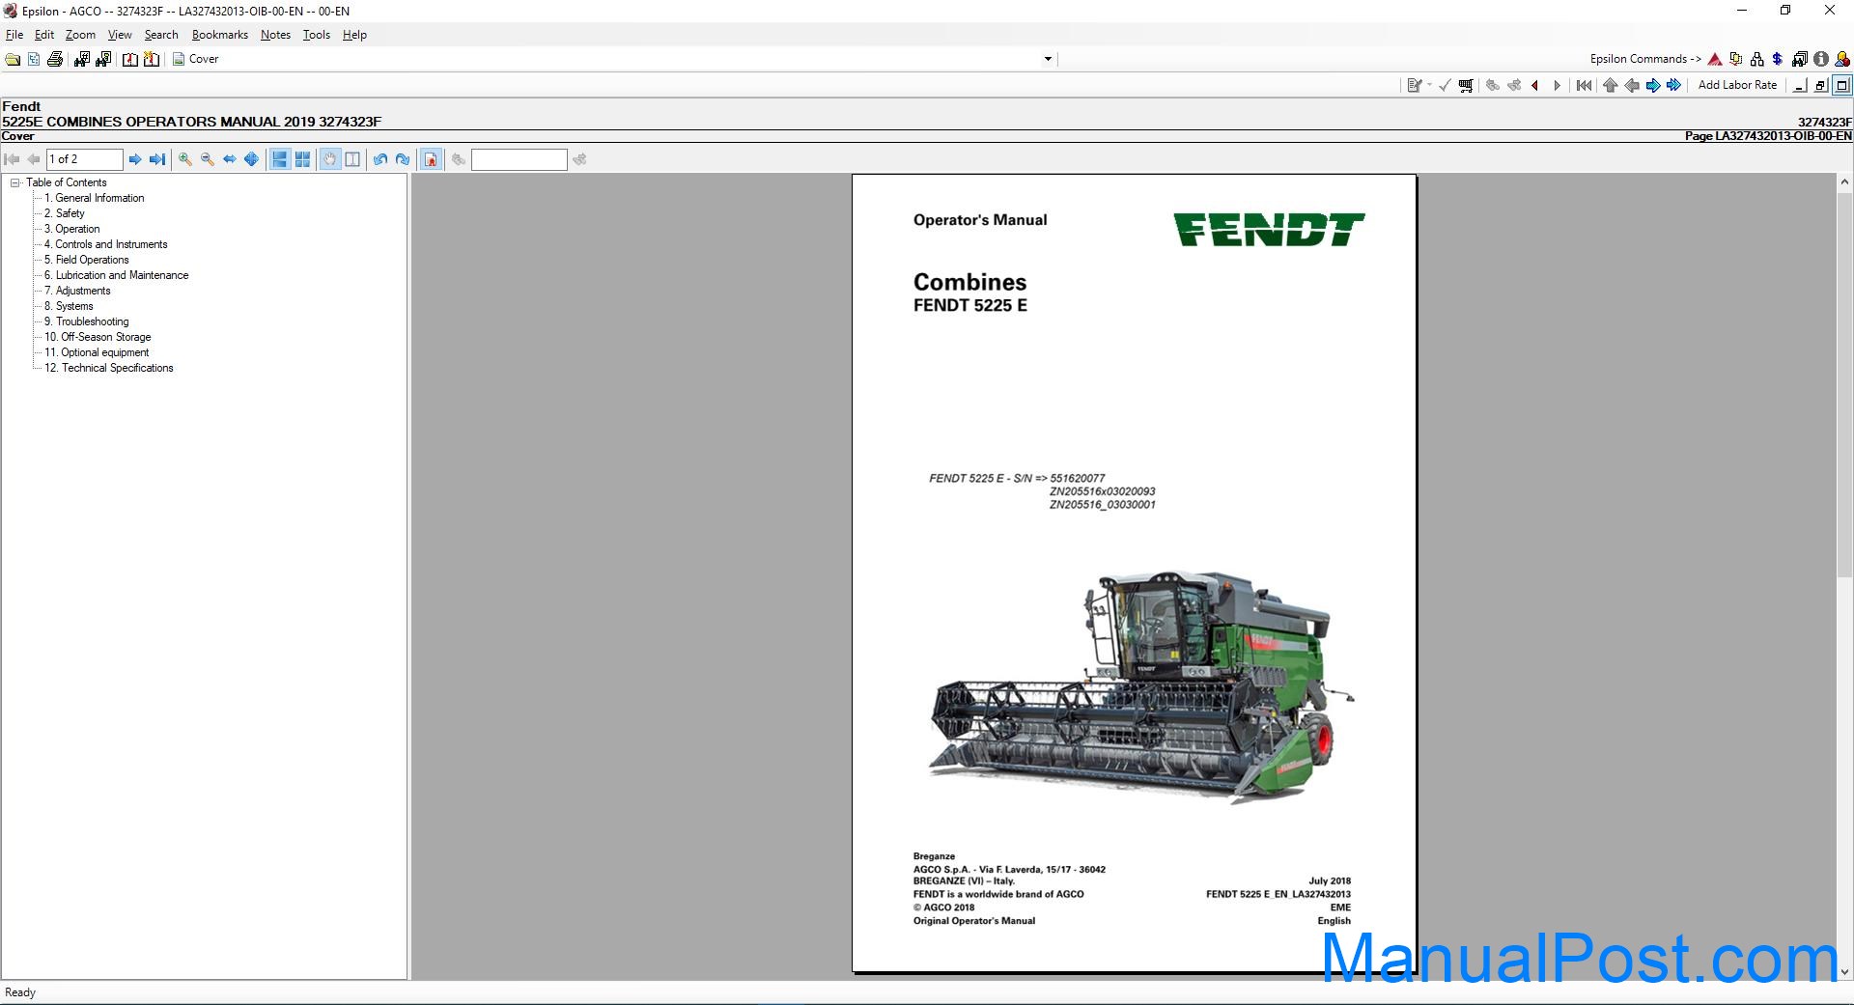Go to the next page arrow

pos(135,159)
